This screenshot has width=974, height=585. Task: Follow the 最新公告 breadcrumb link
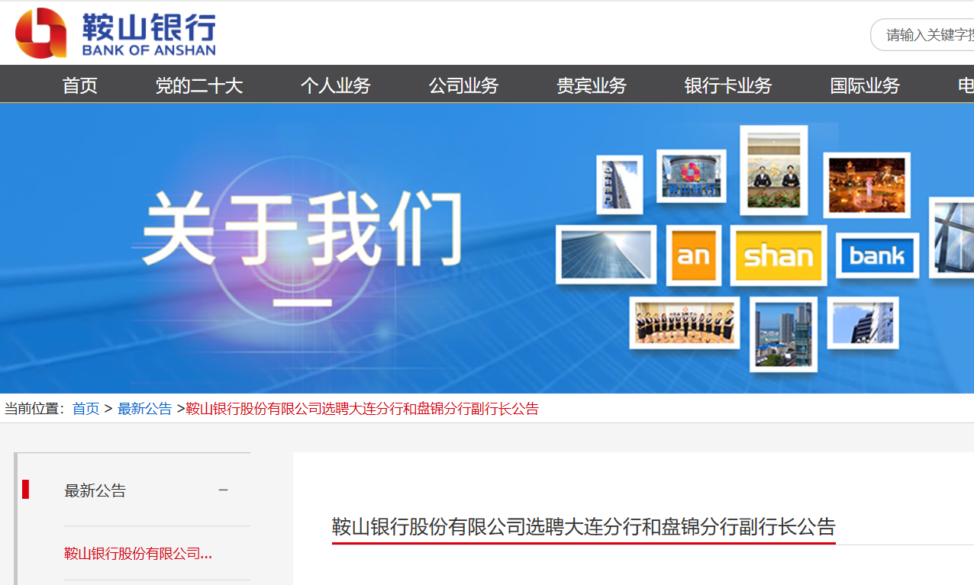pos(145,409)
